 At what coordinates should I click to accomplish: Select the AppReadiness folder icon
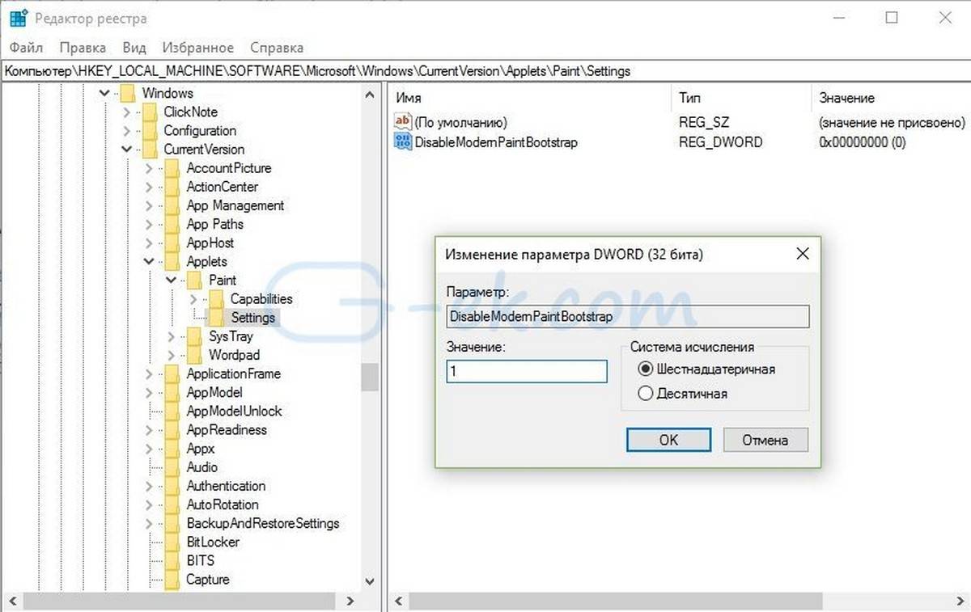(x=172, y=429)
